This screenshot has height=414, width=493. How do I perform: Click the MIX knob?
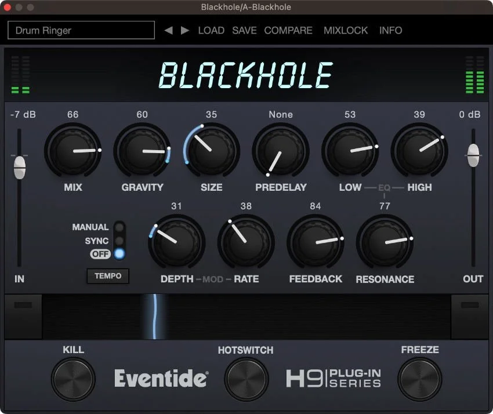tap(73, 151)
